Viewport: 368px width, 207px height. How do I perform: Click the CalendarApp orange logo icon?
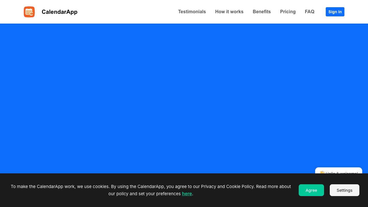tap(29, 12)
